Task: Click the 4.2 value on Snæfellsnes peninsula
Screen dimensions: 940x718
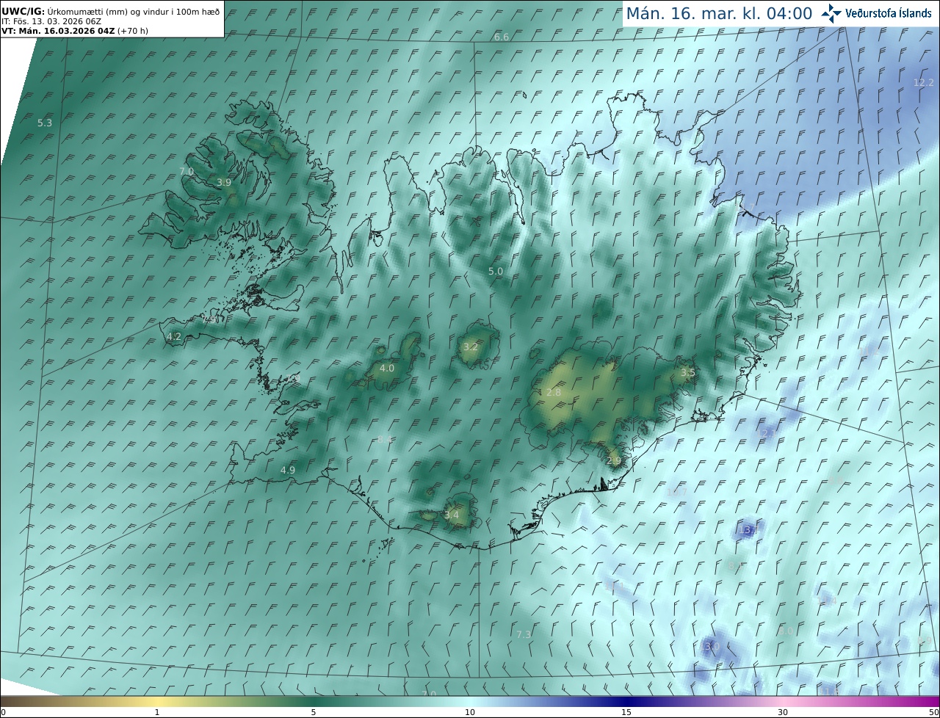Action: [x=174, y=336]
